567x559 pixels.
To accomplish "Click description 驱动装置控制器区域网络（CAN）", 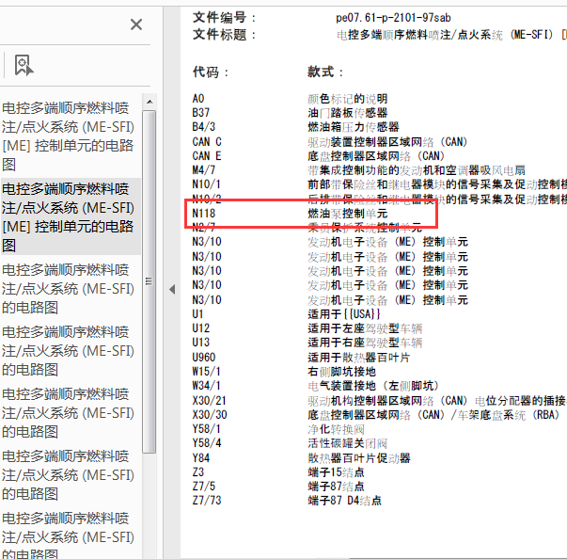I will point(387,141).
